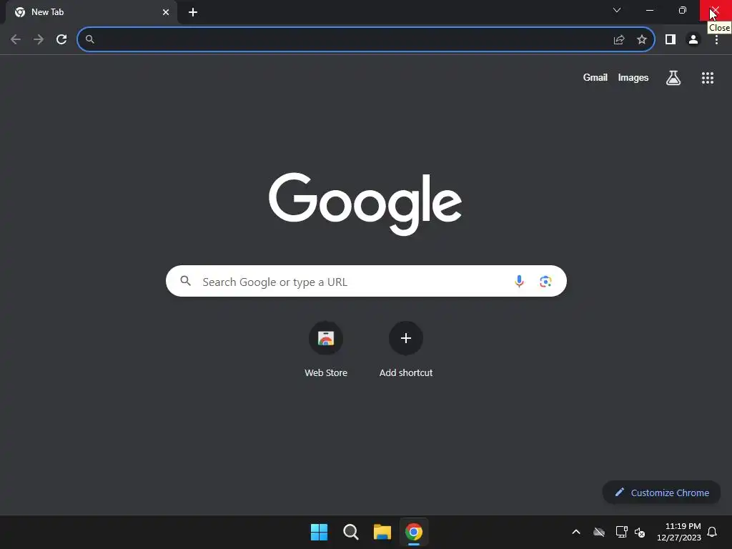Image resolution: width=732 pixels, height=549 pixels.
Task: Click the OneDrive cloud tray icon
Action: tap(599, 532)
